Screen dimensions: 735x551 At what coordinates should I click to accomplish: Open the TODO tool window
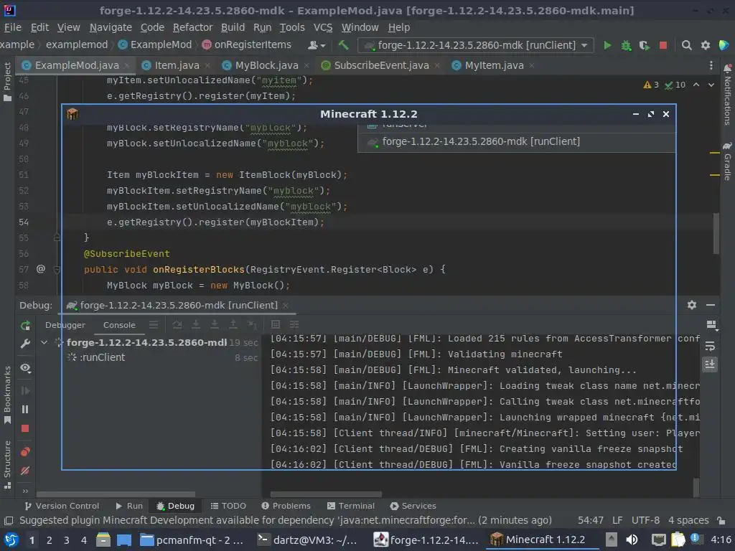(x=228, y=506)
